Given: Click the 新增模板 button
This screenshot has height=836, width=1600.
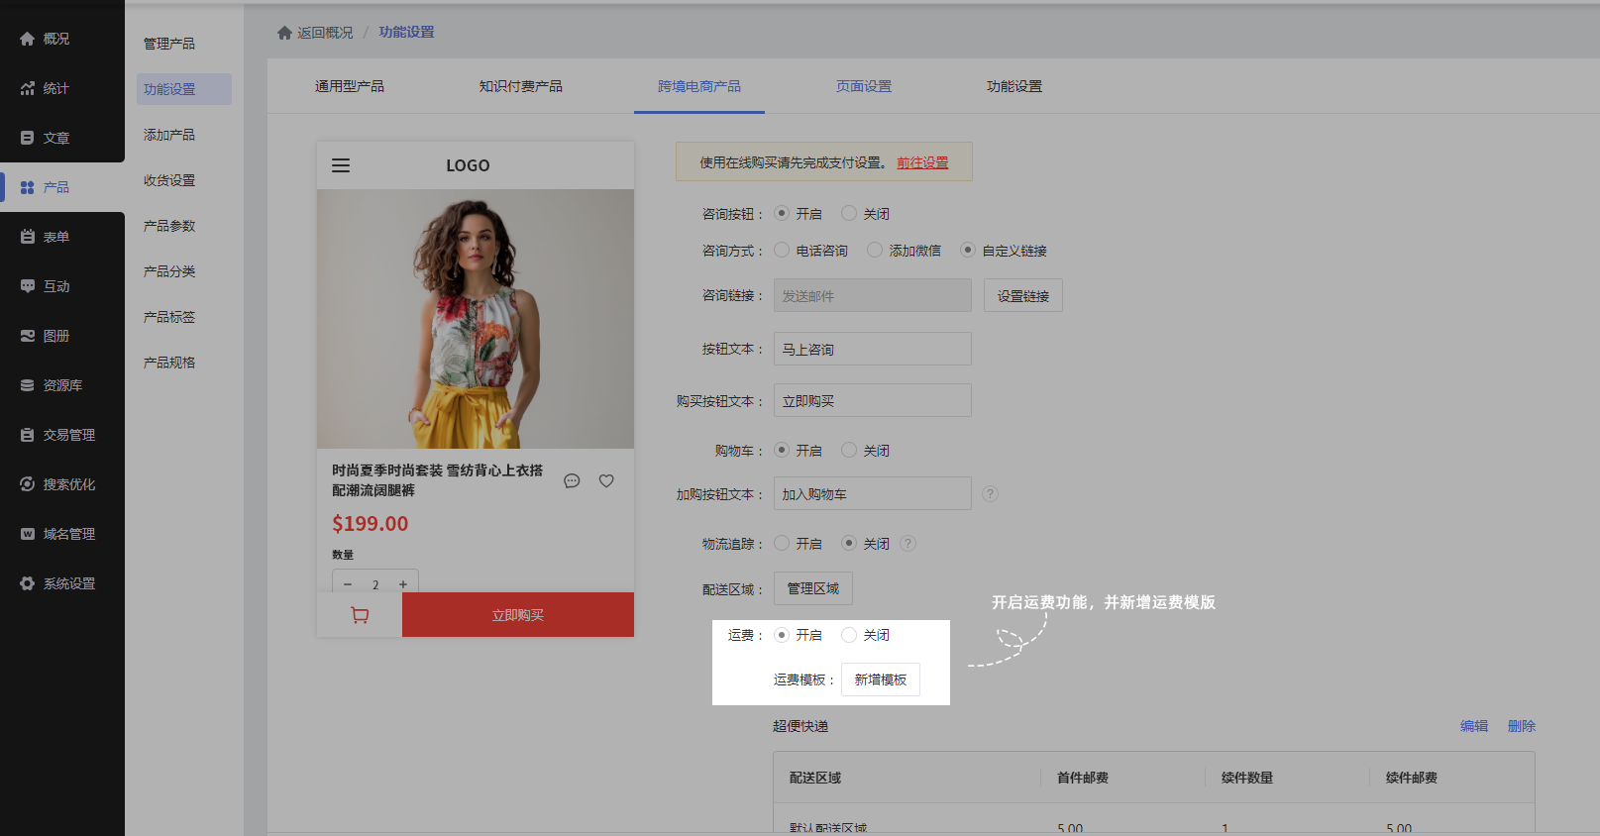Looking at the screenshot, I should coord(880,679).
